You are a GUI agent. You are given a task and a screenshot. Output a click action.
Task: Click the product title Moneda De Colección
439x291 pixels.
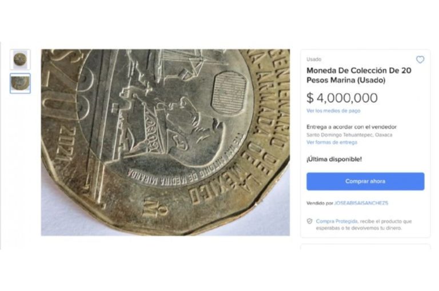coord(359,75)
